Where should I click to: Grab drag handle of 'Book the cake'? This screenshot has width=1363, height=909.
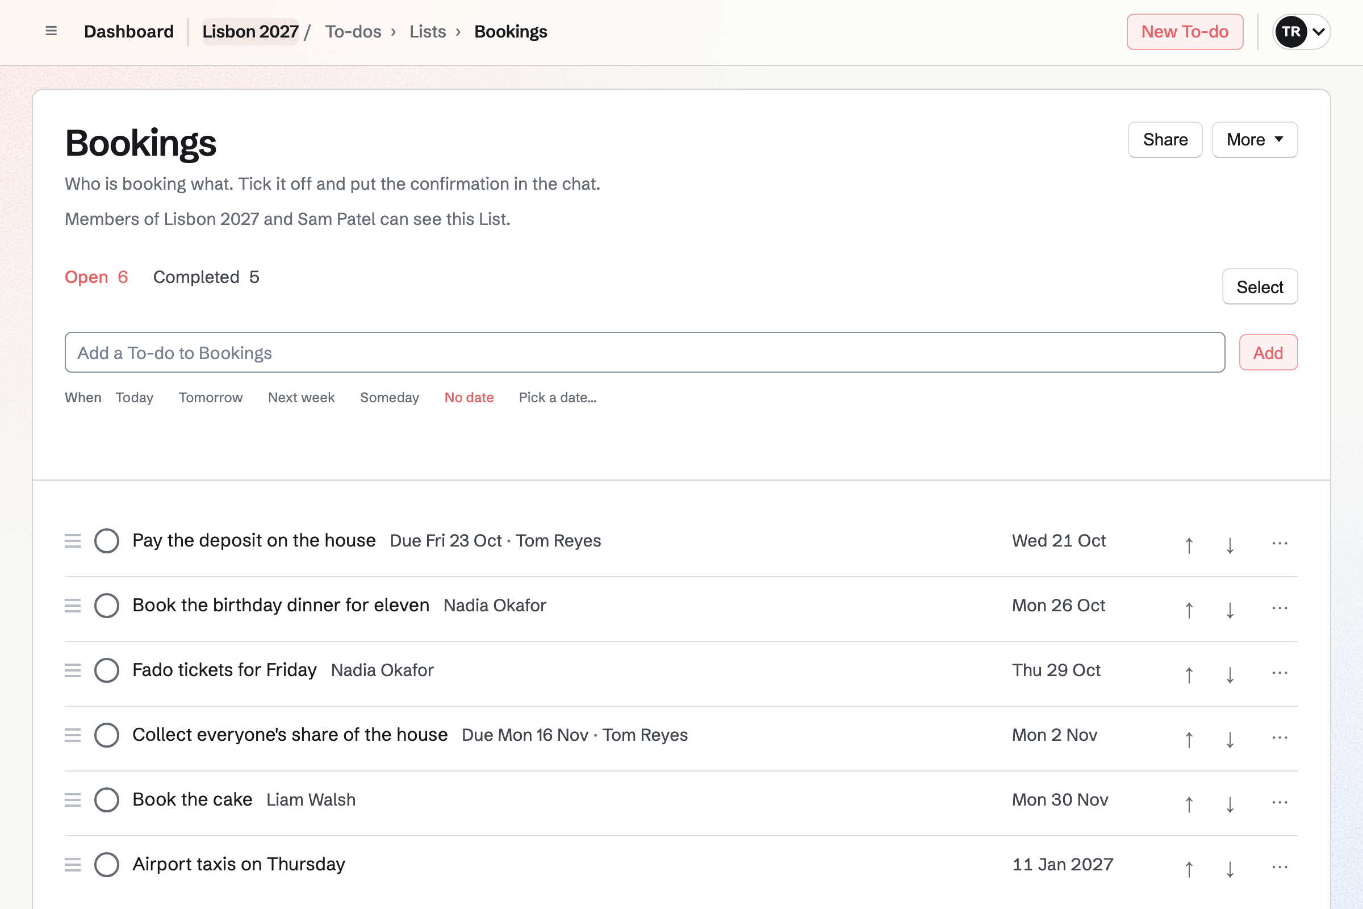tap(73, 800)
